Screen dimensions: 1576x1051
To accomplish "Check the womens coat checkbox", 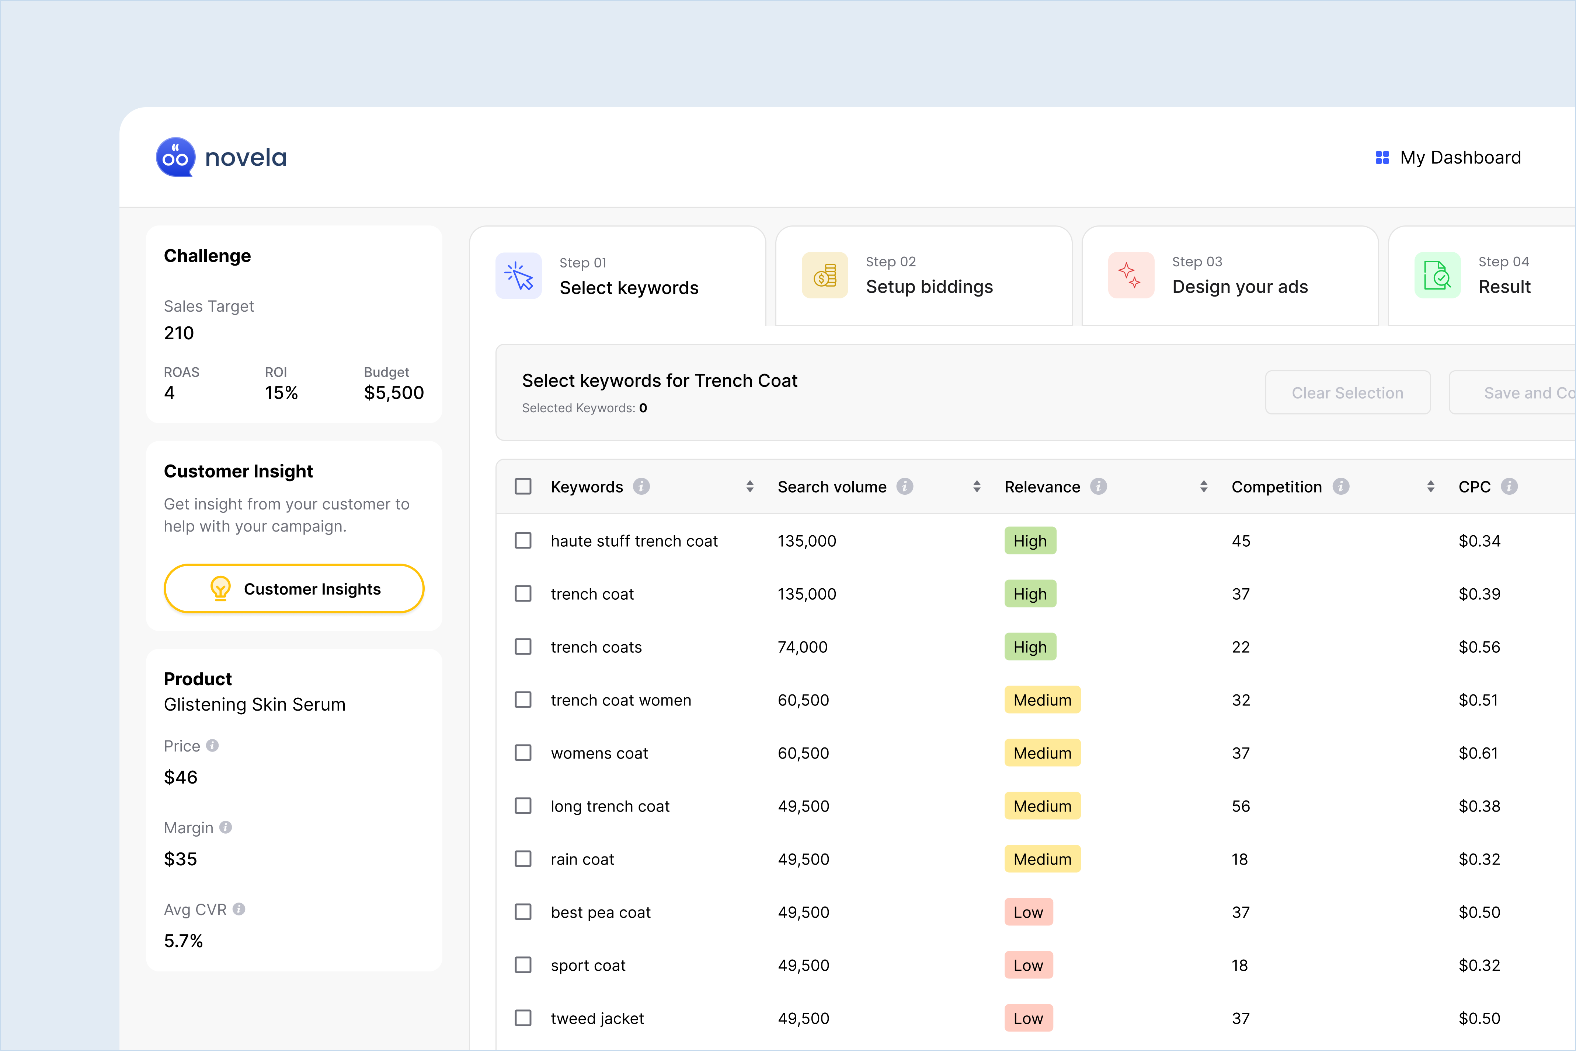I will pos(523,753).
